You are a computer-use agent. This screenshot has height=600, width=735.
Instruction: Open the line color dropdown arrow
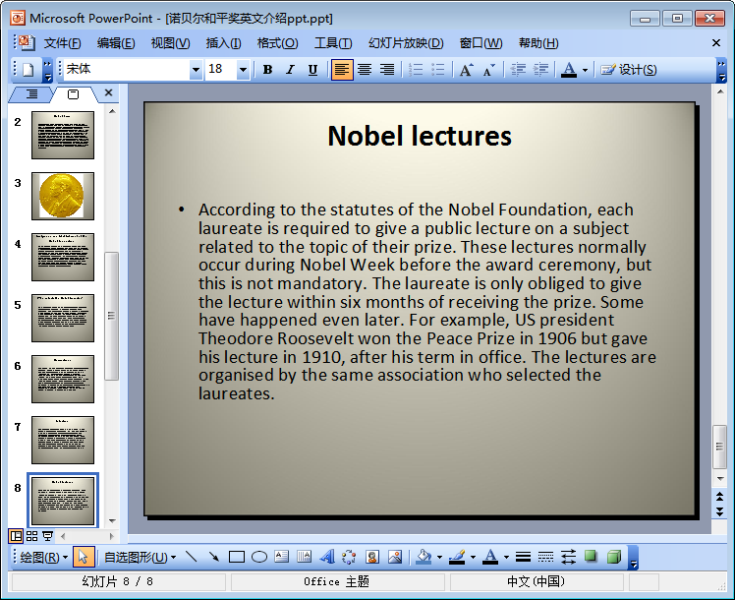coord(473,558)
